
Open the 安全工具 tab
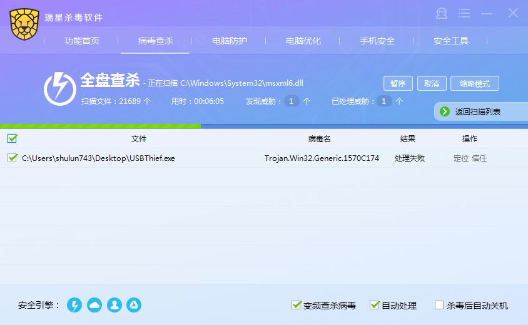click(451, 41)
